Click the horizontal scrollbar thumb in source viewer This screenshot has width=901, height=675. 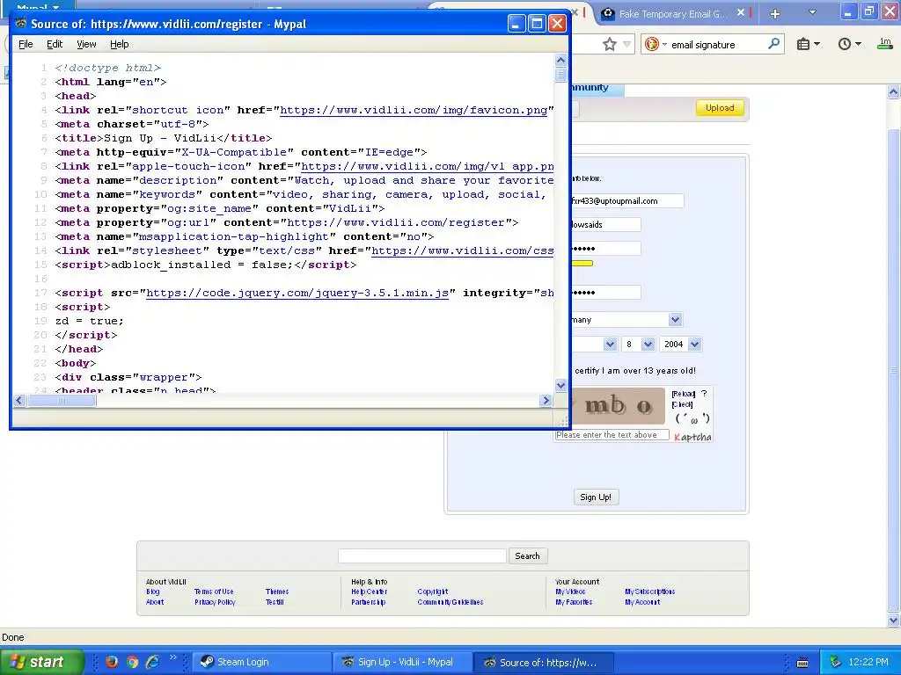coord(62,400)
